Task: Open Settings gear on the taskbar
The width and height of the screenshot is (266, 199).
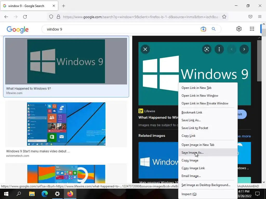Action: 57,194
